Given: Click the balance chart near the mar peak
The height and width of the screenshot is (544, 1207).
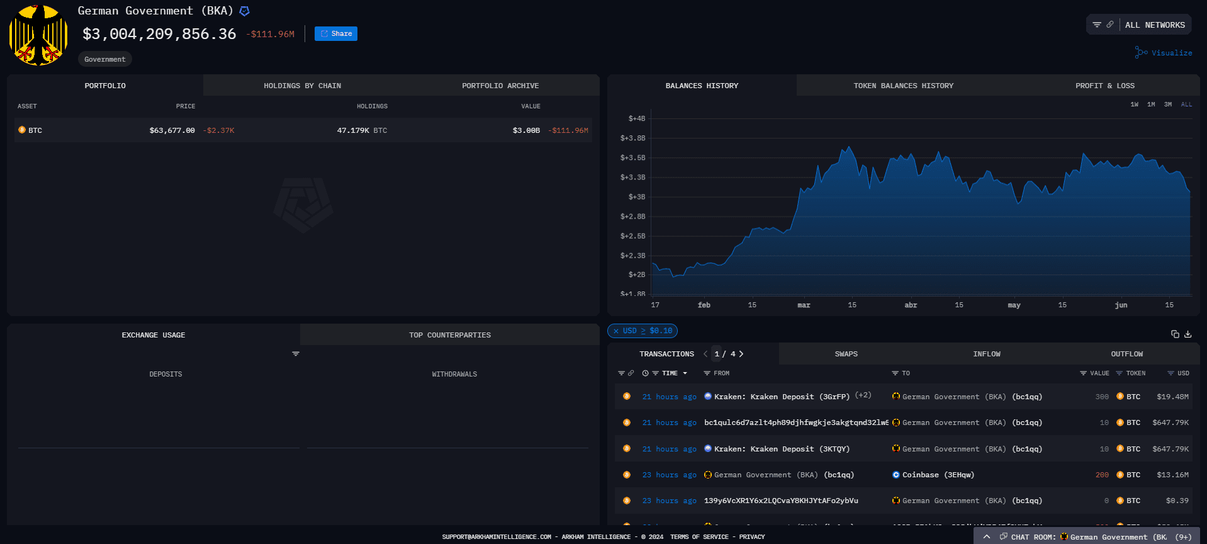Looking at the screenshot, I should click(849, 149).
